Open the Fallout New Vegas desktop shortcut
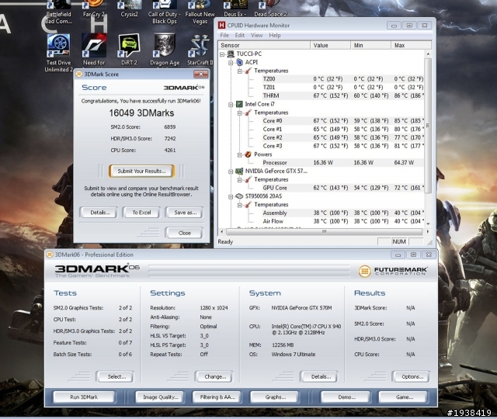 200,12
